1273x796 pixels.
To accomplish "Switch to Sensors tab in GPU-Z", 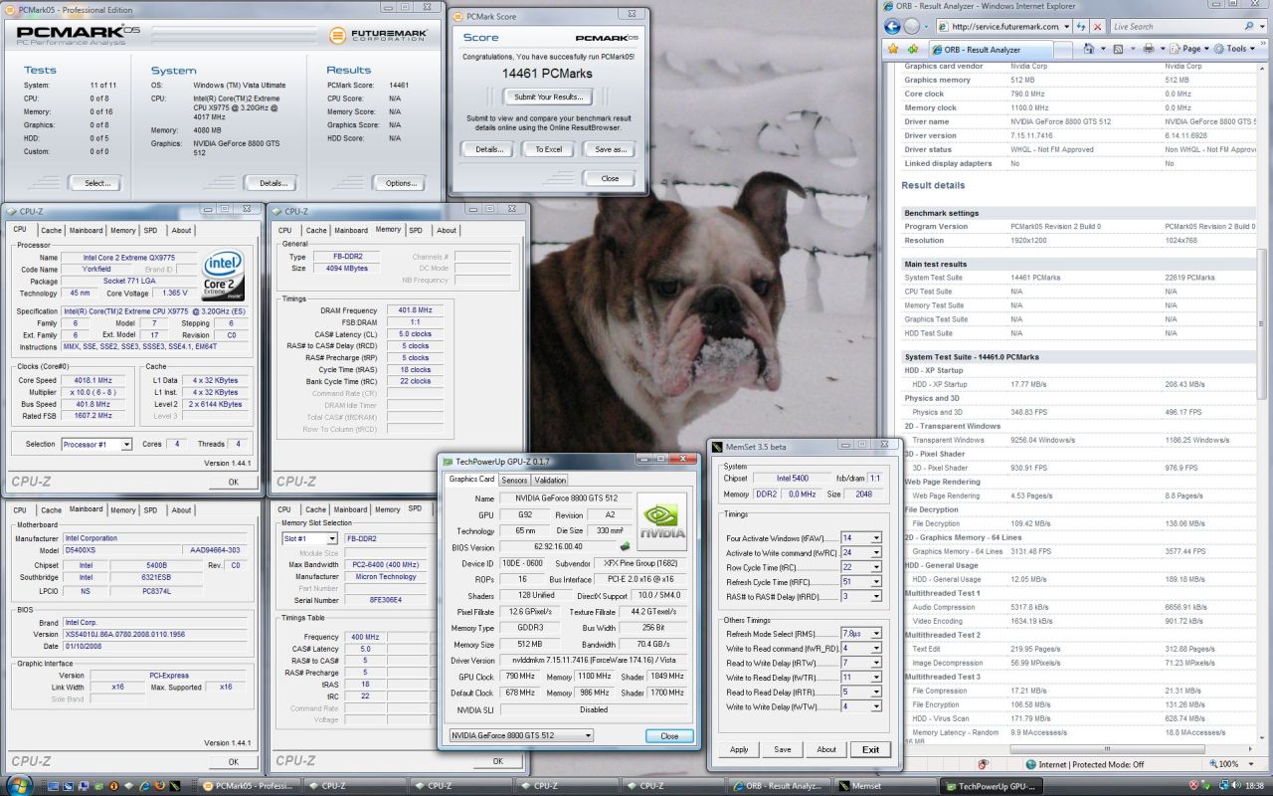I will pyautogui.click(x=514, y=480).
